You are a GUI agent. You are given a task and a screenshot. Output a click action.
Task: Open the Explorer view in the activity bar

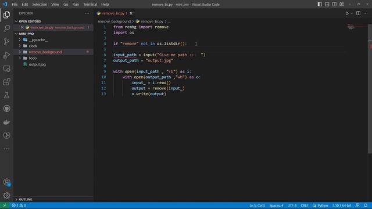coord(6,15)
